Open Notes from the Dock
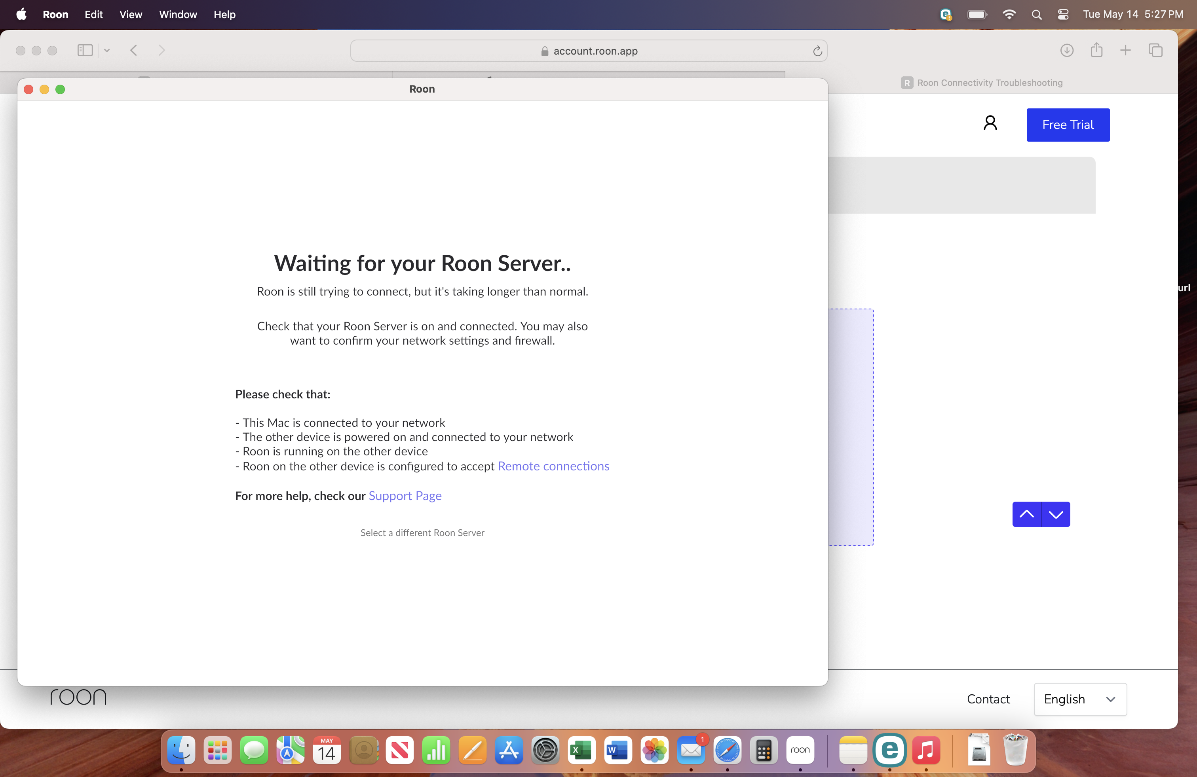Screen dimensions: 1197x777 click(853, 750)
